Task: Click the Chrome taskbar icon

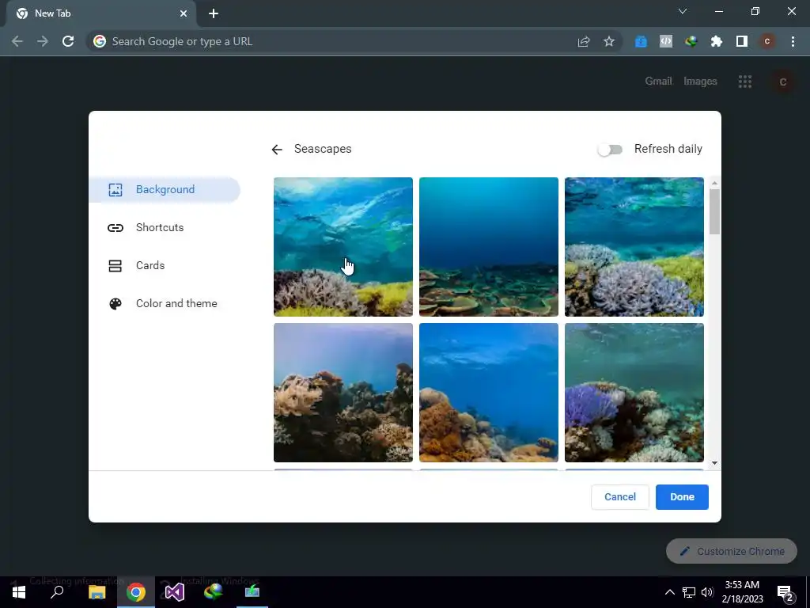Action: point(136,592)
